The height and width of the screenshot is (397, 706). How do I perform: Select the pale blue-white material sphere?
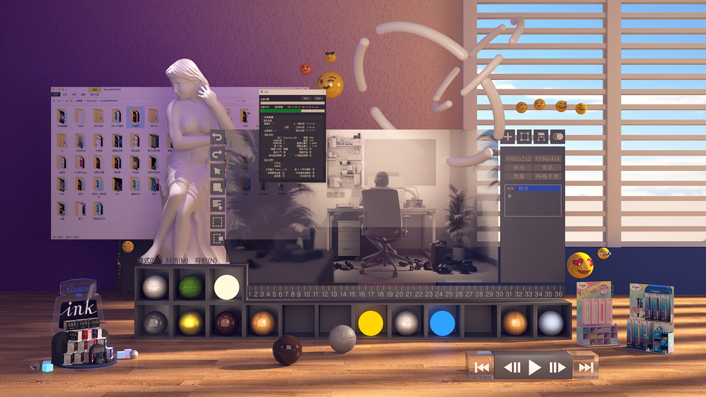551,323
